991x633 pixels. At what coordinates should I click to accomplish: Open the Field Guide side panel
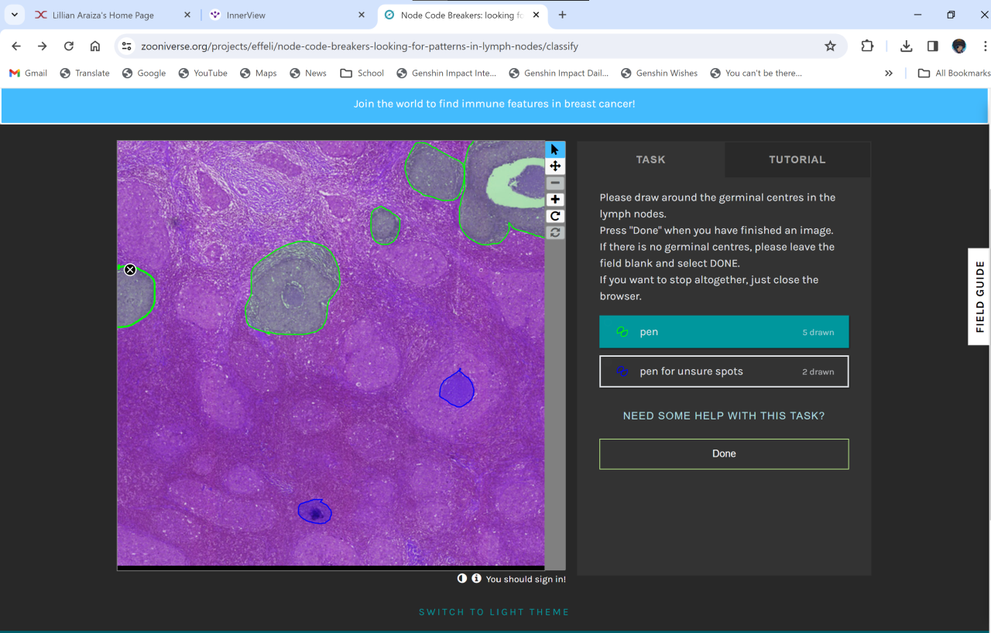[x=979, y=296]
